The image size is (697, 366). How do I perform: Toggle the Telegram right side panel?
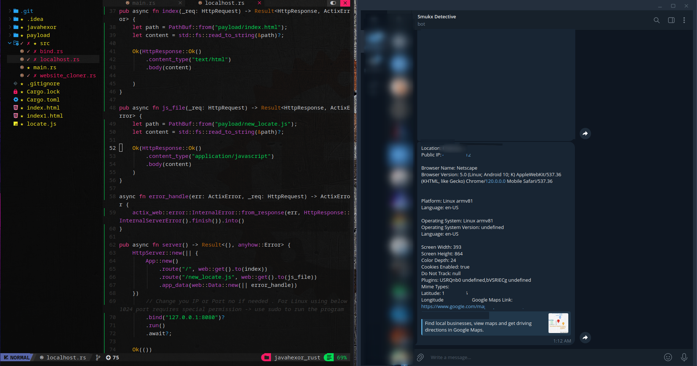(x=671, y=20)
